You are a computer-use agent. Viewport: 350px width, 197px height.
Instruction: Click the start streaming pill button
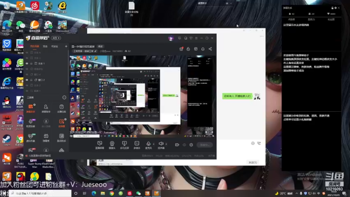(x=205, y=145)
